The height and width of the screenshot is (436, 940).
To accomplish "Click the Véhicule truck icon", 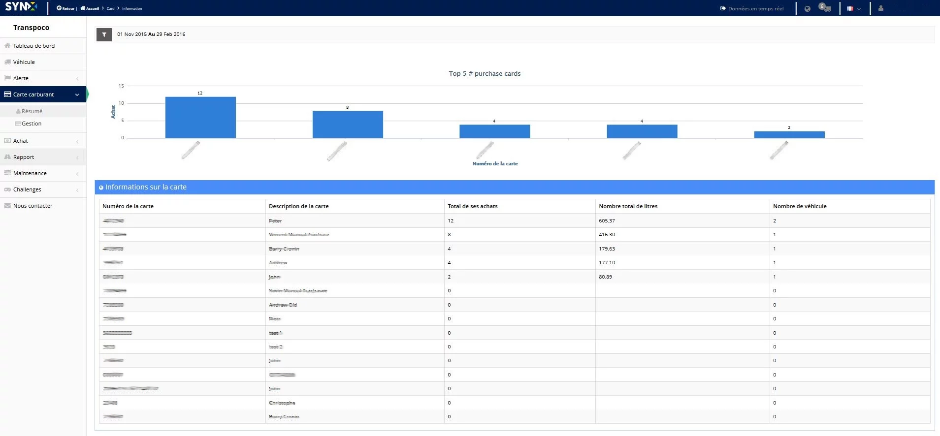I will (7, 62).
